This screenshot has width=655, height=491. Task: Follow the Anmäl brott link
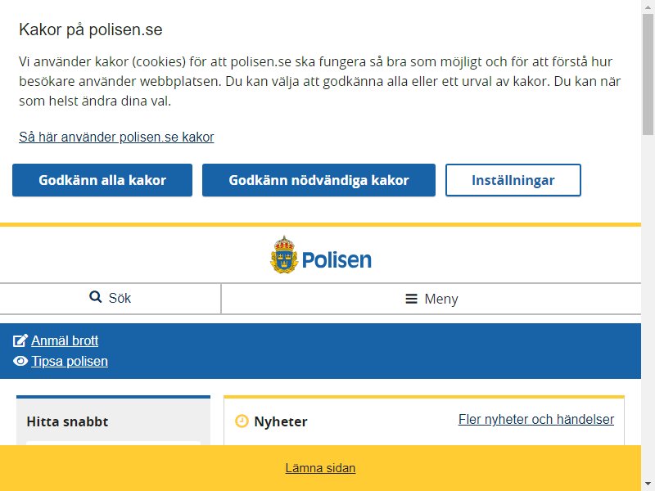click(x=65, y=340)
